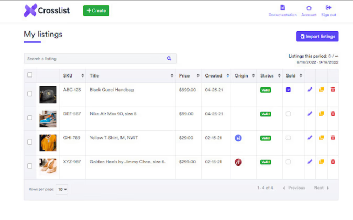
Task: Open the Golden Heels by Jimmy Choo title
Action: [128, 162]
